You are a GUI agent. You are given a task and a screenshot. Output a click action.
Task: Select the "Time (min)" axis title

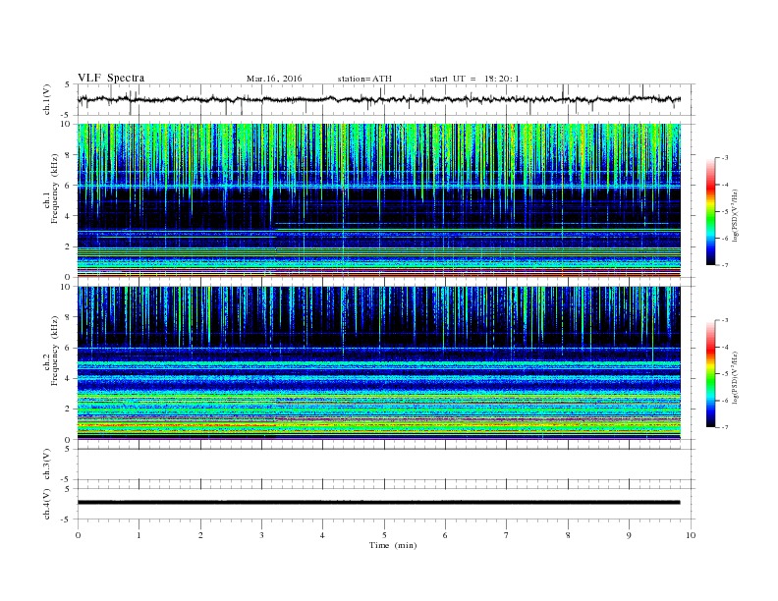pos(393,545)
